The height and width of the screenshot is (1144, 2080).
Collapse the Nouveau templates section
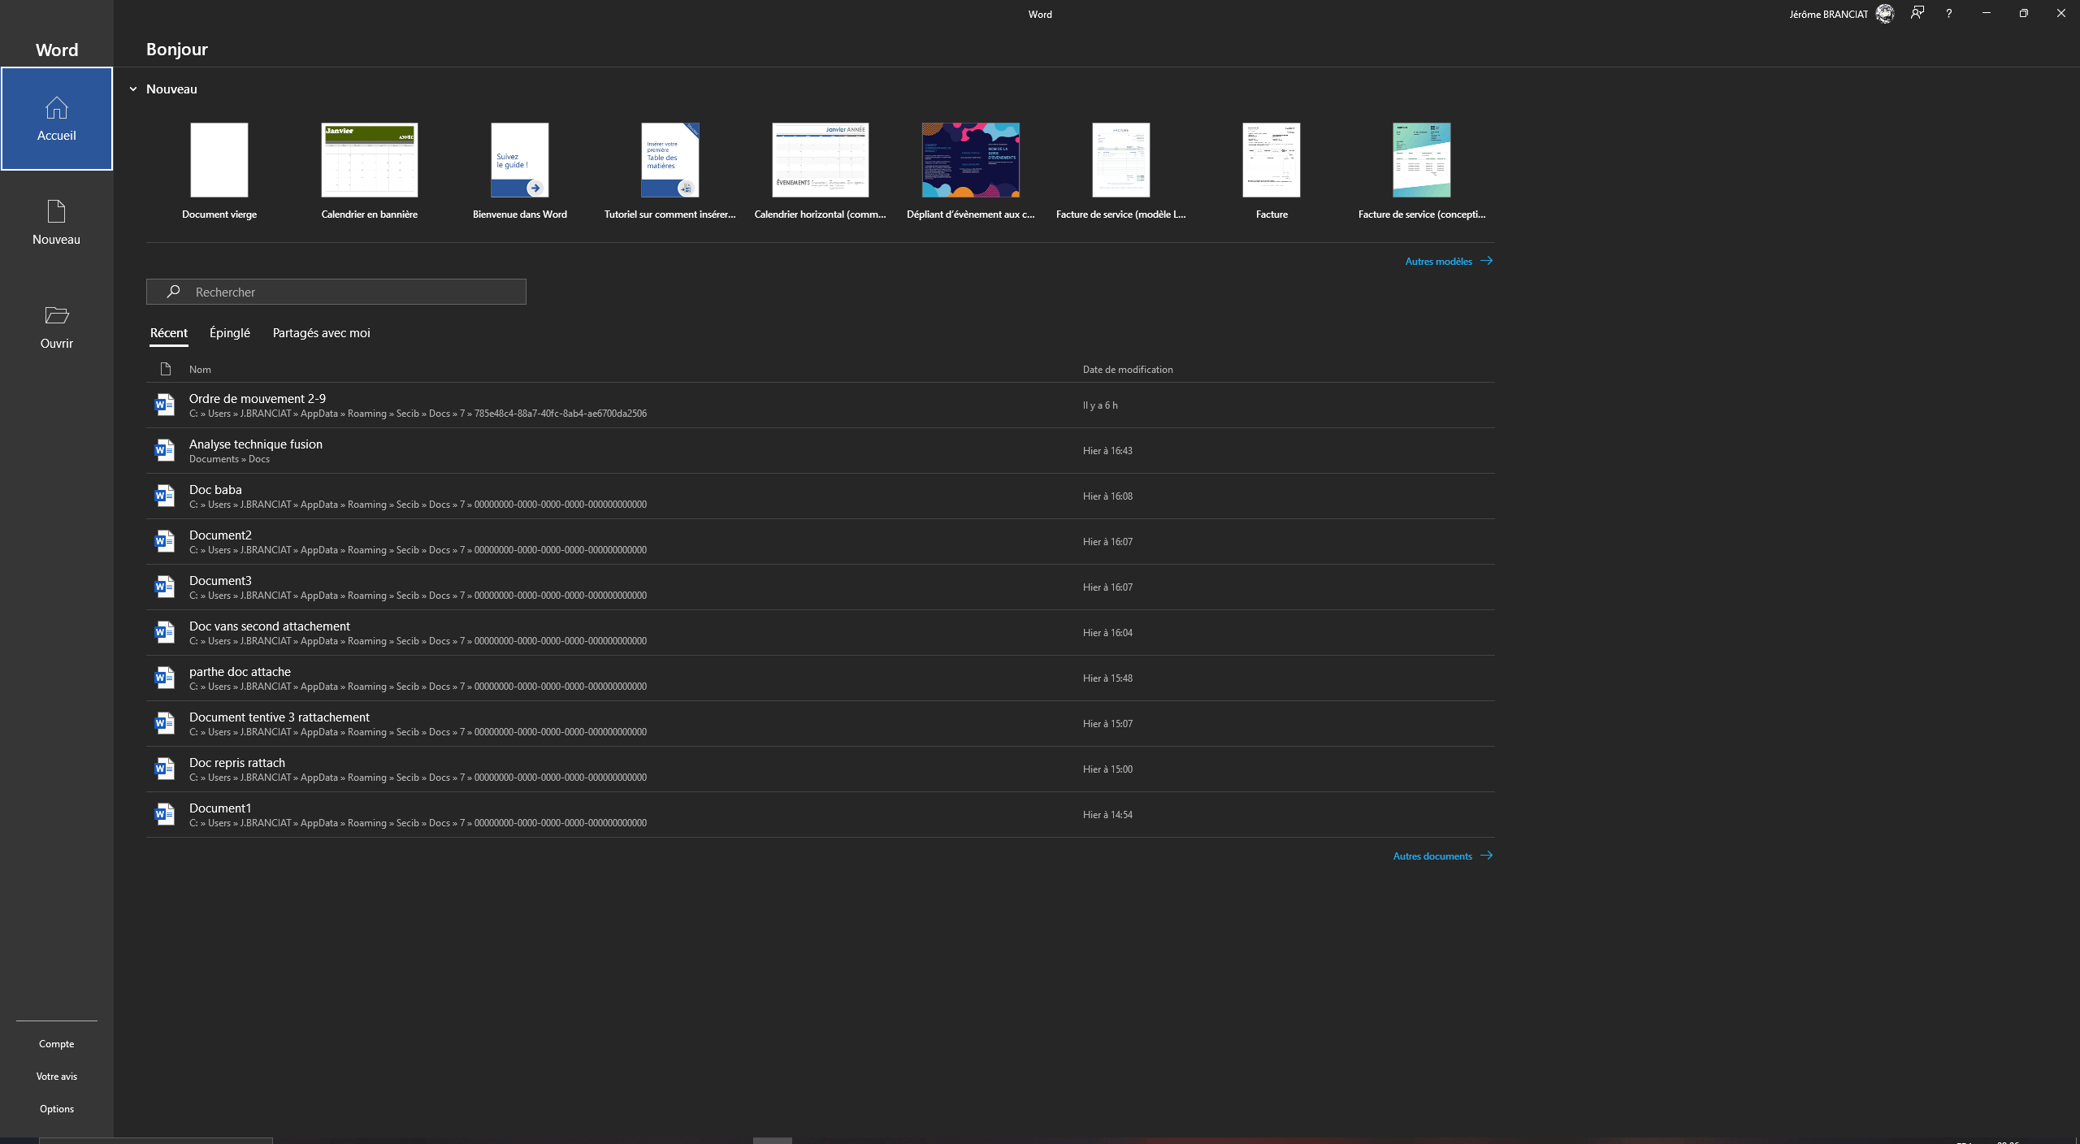(x=133, y=89)
